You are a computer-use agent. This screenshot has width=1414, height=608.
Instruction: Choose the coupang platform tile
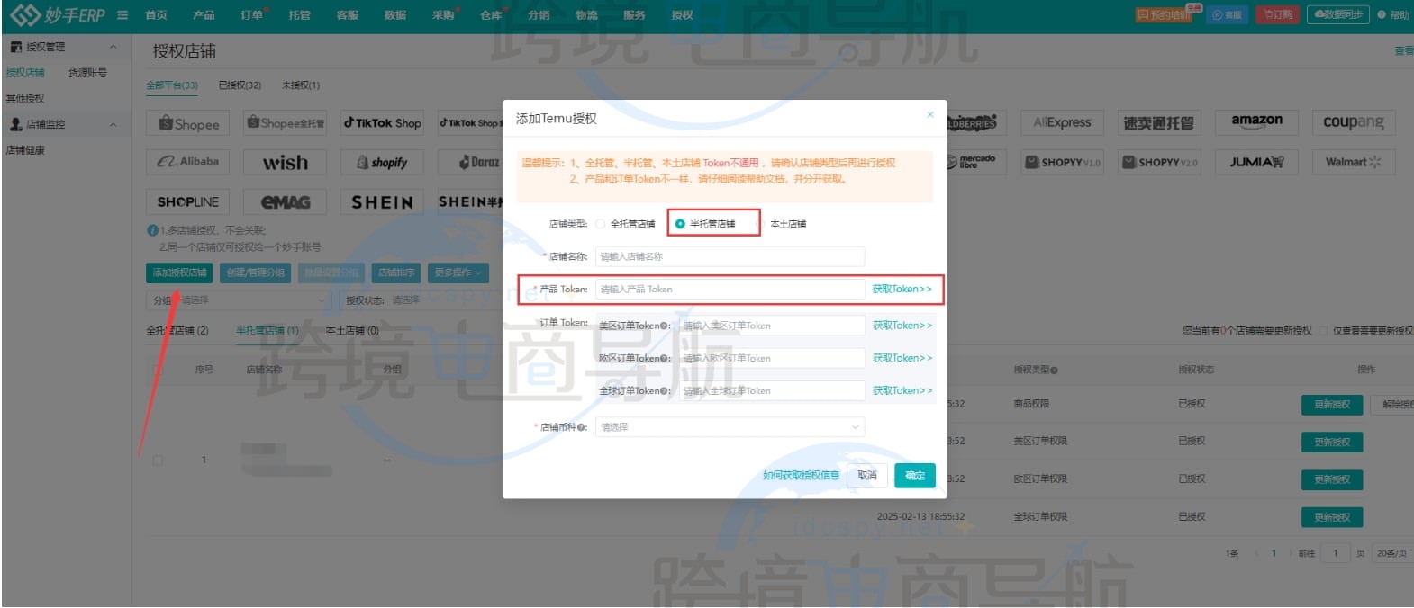pos(1354,122)
